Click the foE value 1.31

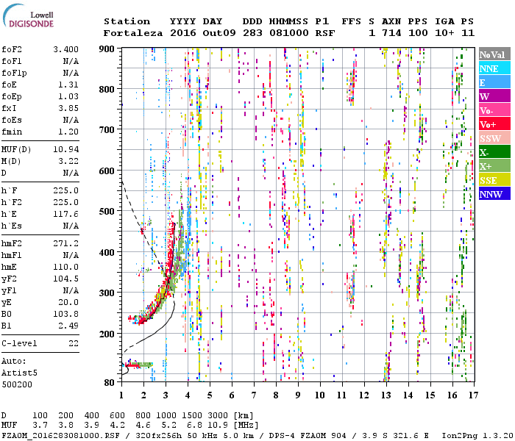[68, 85]
